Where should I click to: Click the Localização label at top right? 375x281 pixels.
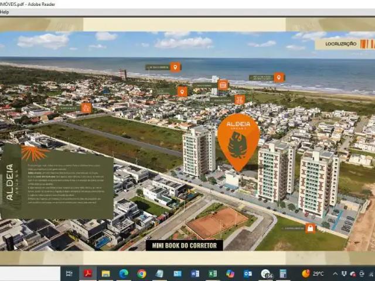[341, 44]
